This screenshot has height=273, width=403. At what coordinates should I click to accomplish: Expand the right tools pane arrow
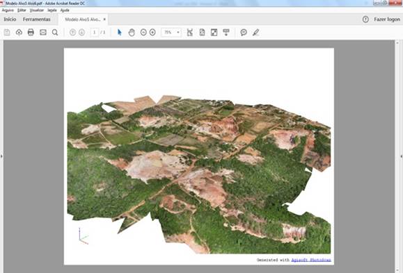[x=401, y=156]
